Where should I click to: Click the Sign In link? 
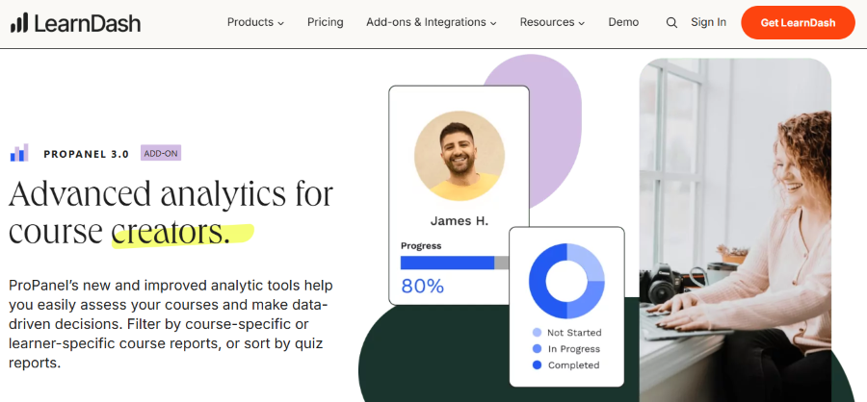click(x=708, y=23)
